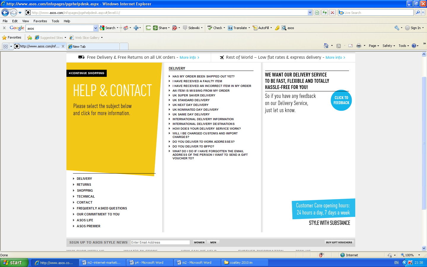This screenshot has width=427, height=267.
Task: Click the browser Back arrow button
Action: (x=5, y=12)
